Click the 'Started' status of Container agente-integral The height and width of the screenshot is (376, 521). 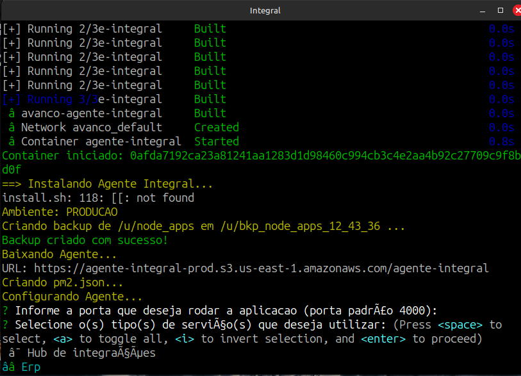216,142
